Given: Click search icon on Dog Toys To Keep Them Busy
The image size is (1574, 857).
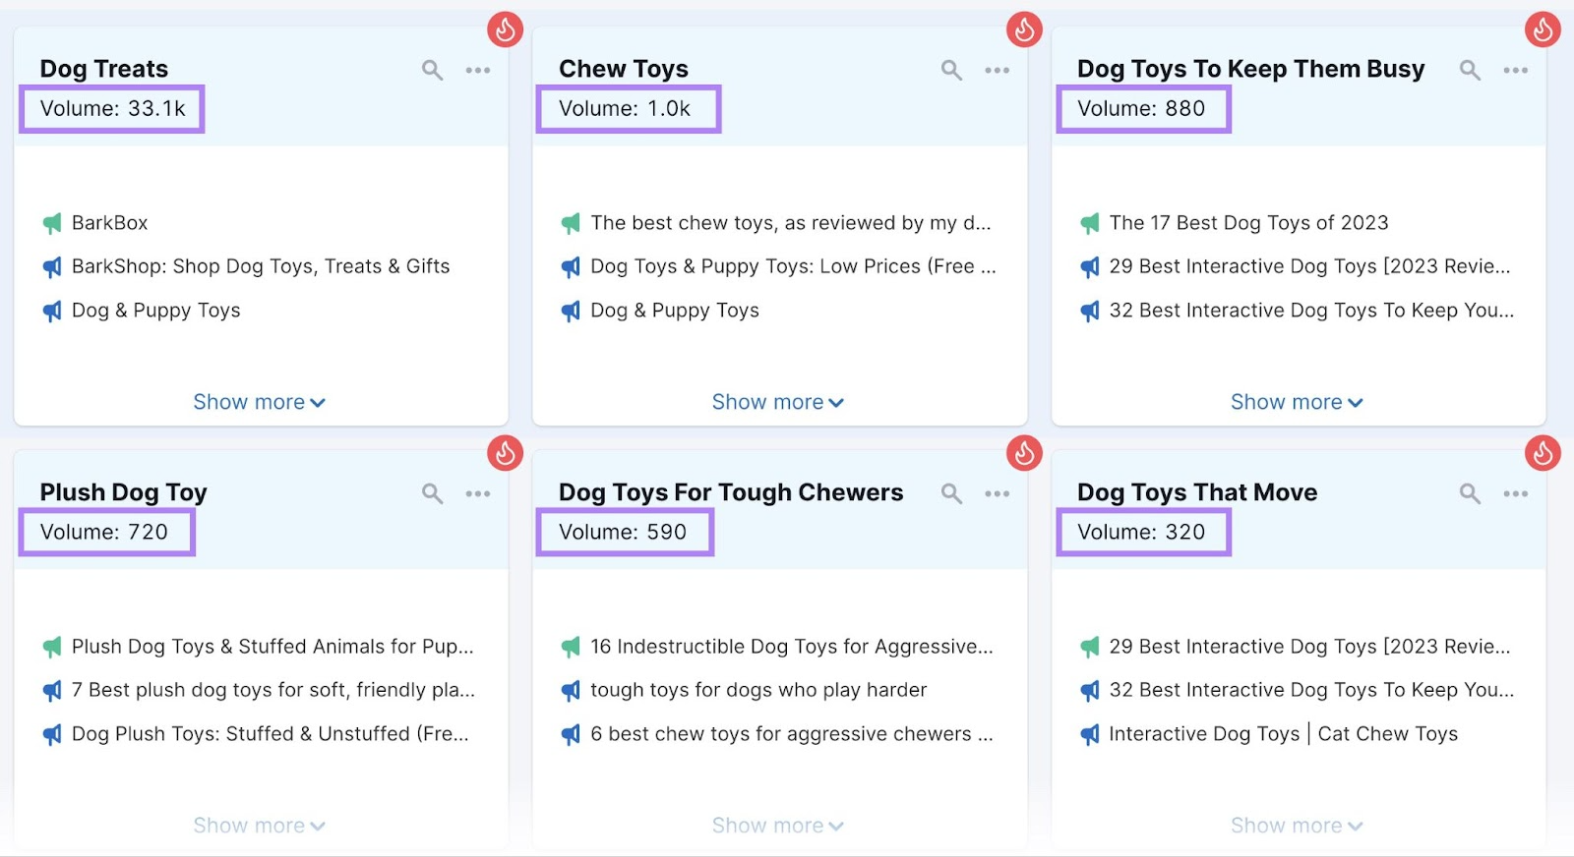Looking at the screenshot, I should click(1470, 70).
